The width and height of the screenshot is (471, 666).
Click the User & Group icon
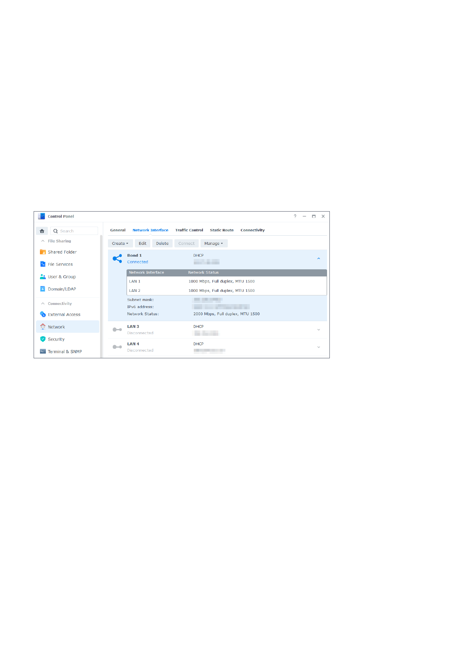[x=43, y=277]
